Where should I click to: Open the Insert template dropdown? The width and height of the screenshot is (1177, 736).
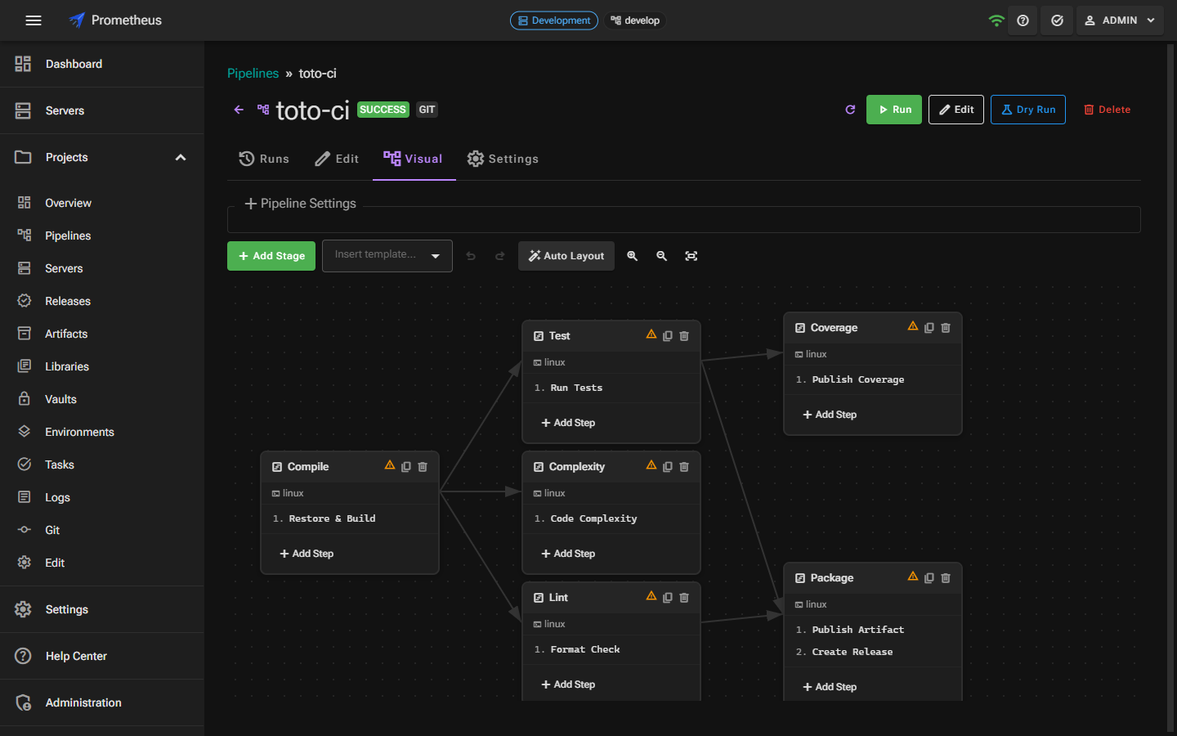point(387,256)
